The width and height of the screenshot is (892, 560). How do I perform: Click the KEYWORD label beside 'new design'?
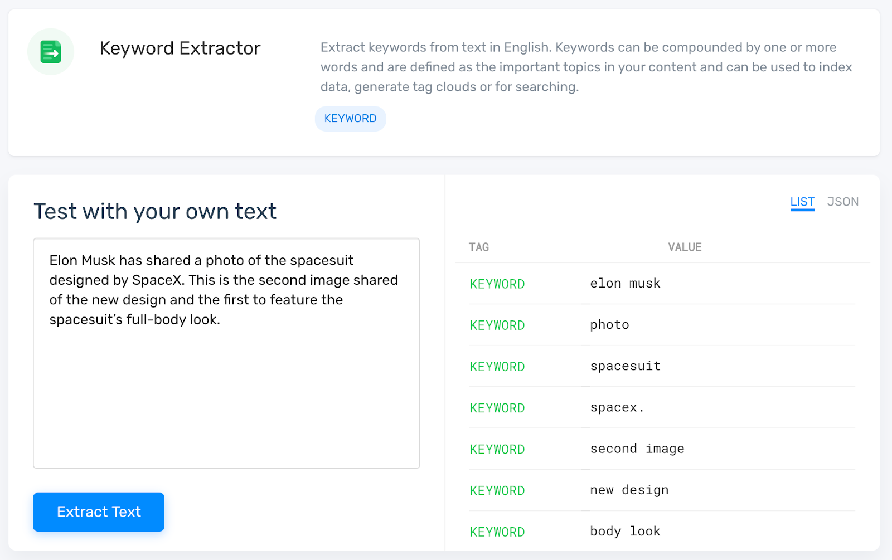tap(497, 490)
